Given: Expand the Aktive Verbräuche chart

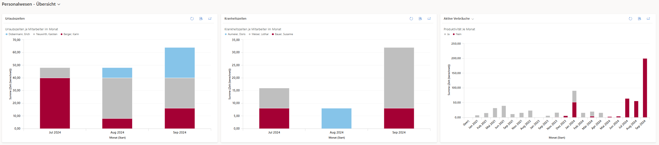Looking at the screenshot, I should coord(648,19).
